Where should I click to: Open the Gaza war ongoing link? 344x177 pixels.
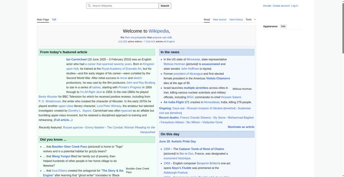click(x=178, y=108)
